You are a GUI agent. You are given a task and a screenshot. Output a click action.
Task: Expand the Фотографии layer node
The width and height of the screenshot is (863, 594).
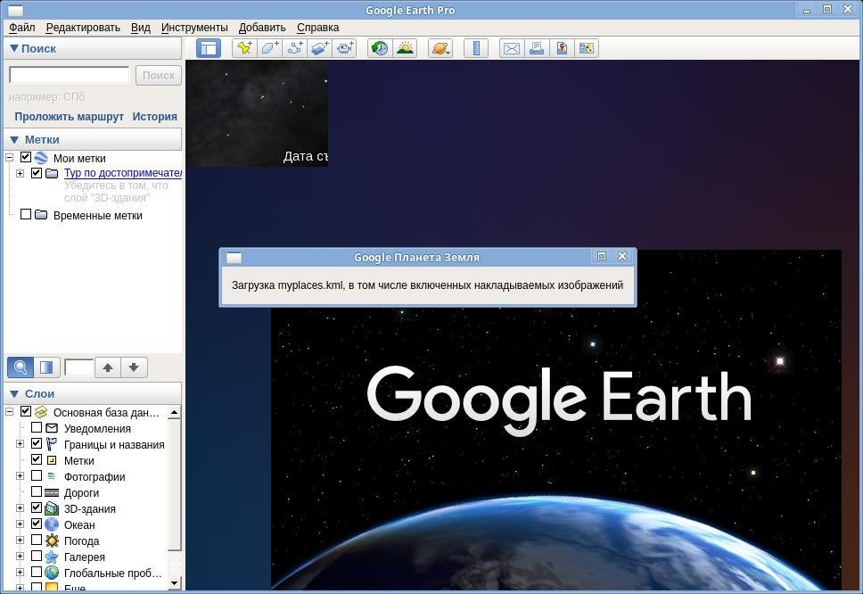pos(20,475)
